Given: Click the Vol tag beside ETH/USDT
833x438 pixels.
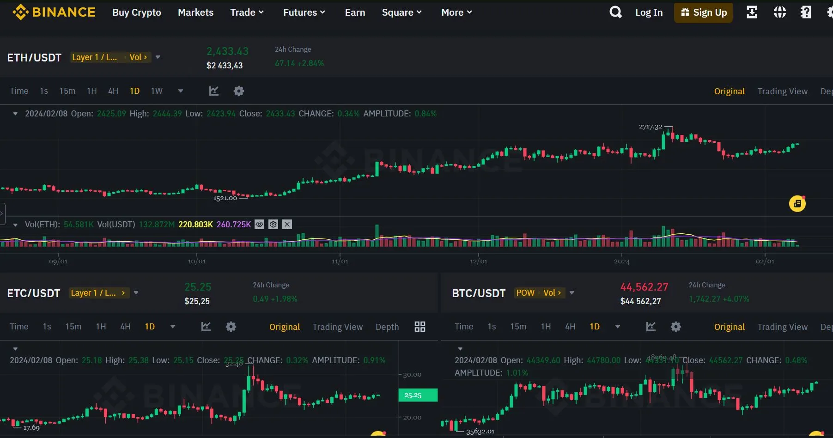Looking at the screenshot, I should (x=138, y=57).
